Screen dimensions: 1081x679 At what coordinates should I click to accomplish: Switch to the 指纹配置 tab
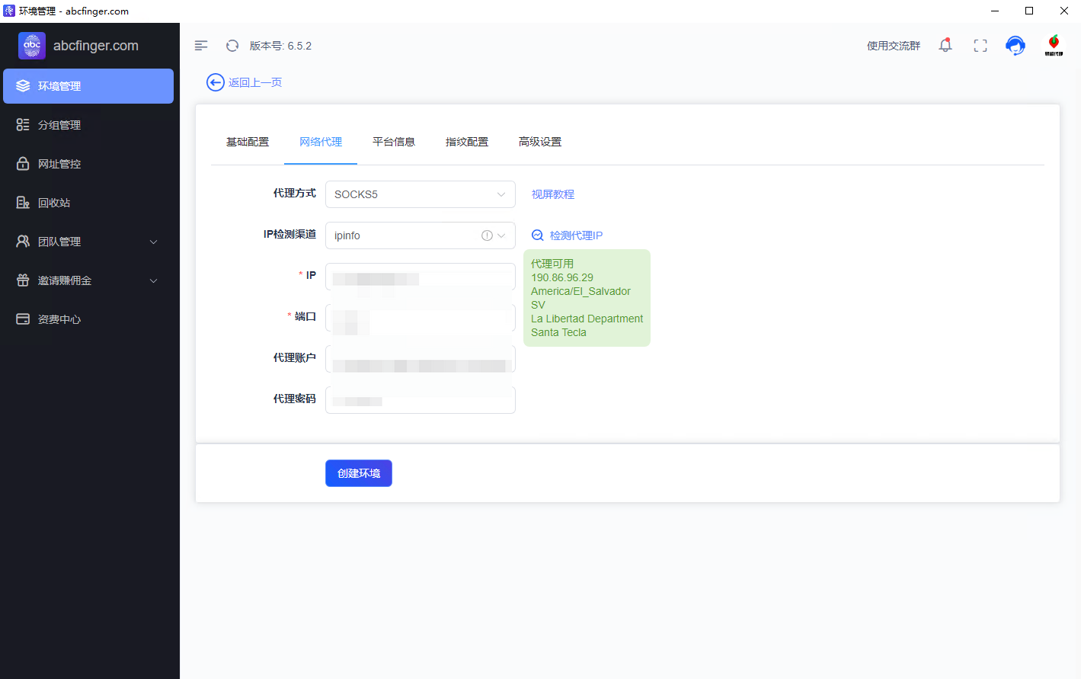point(467,142)
